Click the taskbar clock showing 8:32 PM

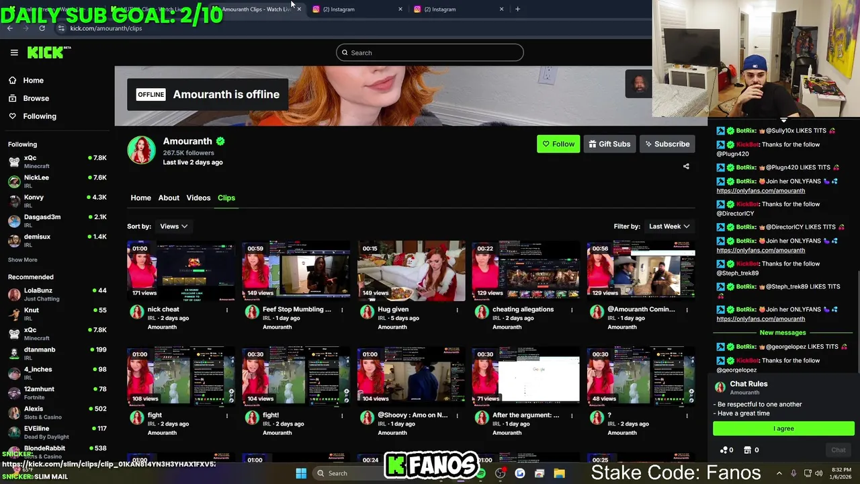pyautogui.click(x=841, y=473)
